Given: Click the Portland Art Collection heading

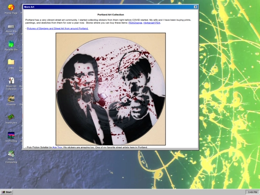Looking at the screenshot, I should [111, 14].
